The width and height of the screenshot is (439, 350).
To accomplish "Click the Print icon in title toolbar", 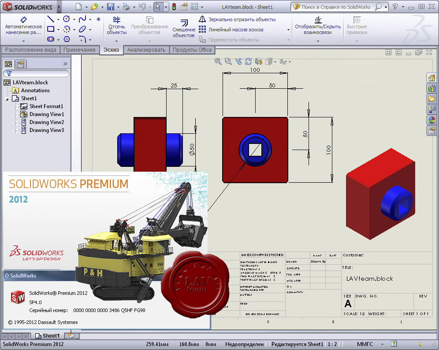I will tap(126, 7).
